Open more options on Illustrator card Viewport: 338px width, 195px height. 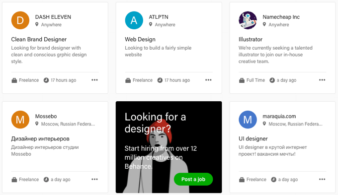[x=322, y=80]
